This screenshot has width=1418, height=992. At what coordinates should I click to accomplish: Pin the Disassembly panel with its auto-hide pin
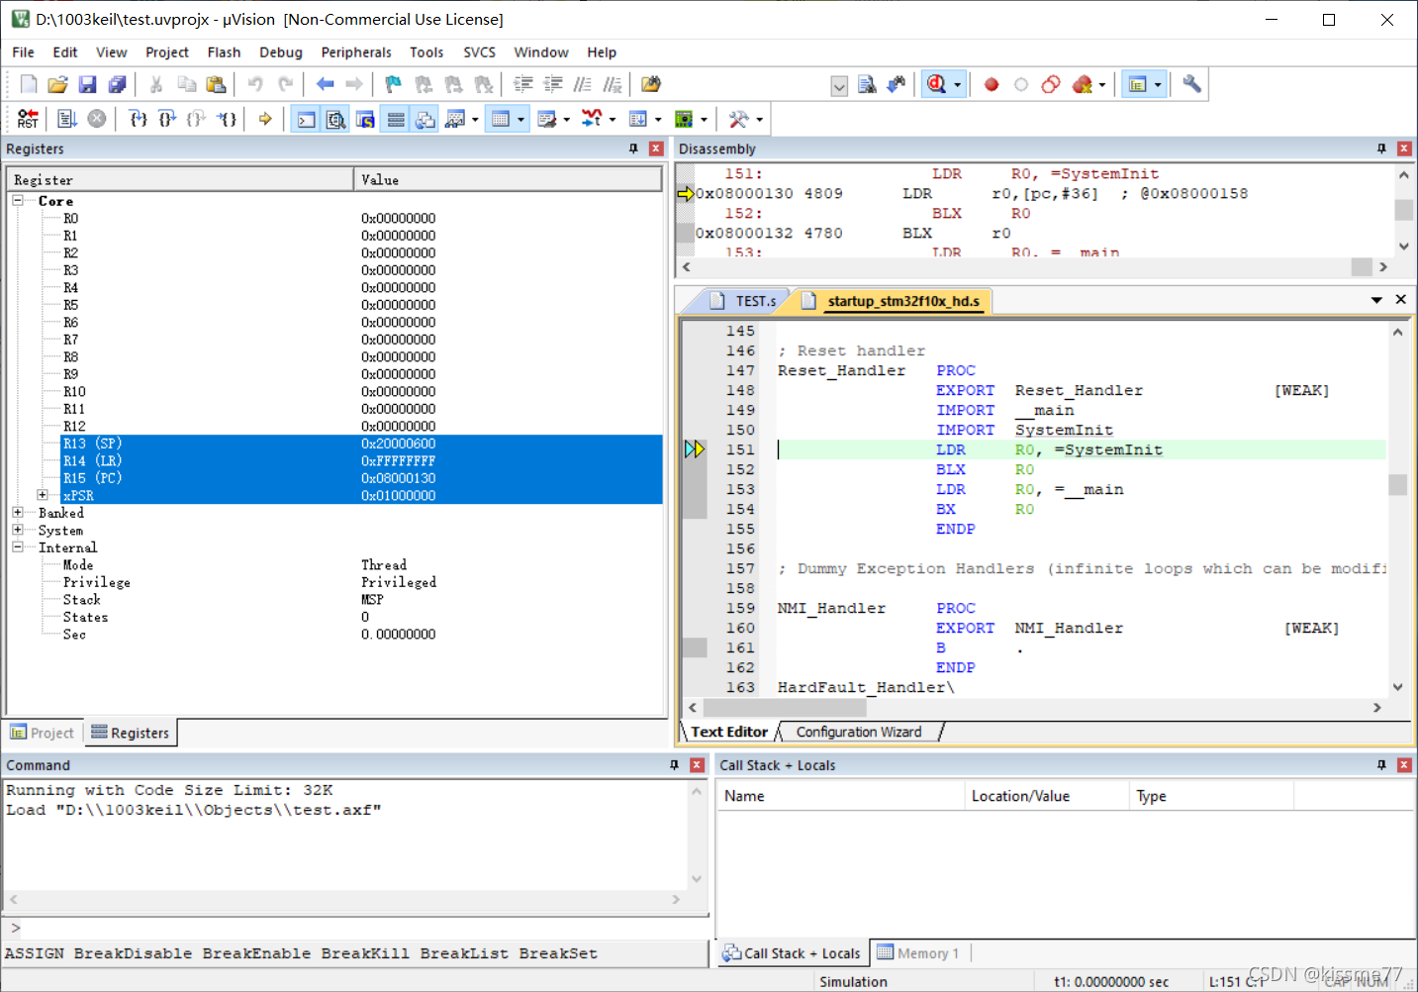[1382, 149]
